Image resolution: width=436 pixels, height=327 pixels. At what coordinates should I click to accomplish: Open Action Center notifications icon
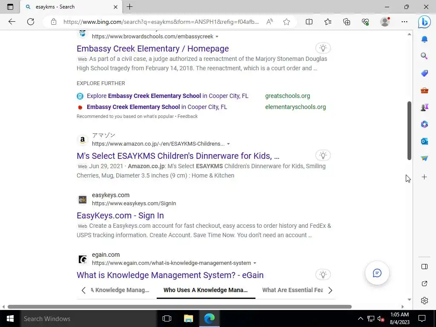tap(422, 318)
